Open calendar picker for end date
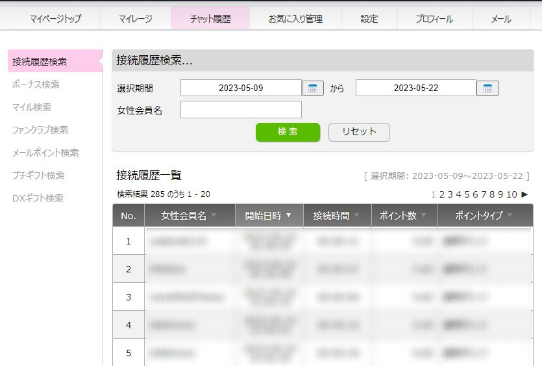This screenshot has height=366, width=542. [x=487, y=88]
